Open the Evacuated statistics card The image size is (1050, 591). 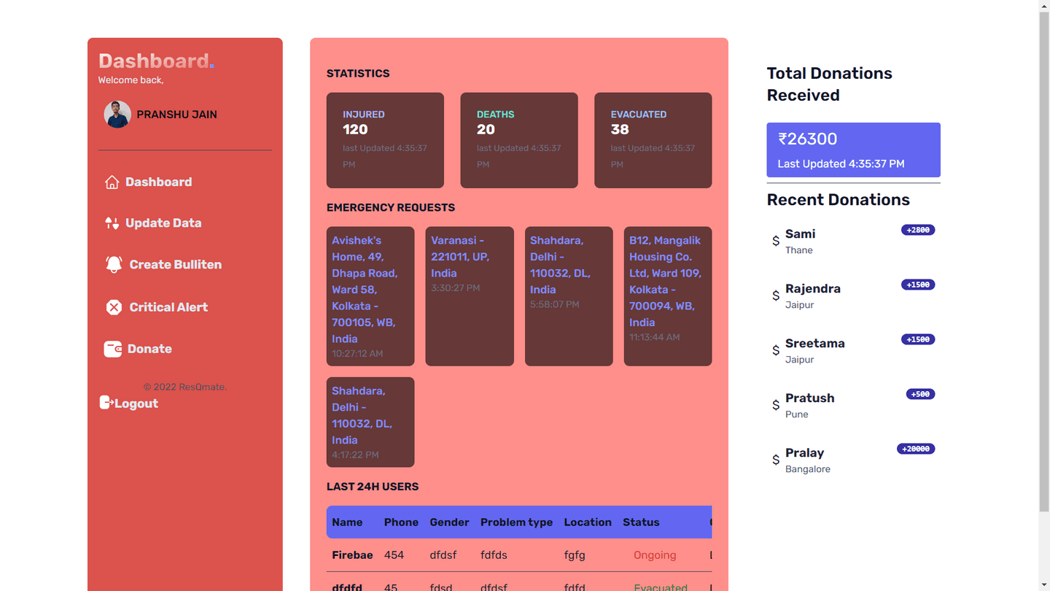pos(653,140)
